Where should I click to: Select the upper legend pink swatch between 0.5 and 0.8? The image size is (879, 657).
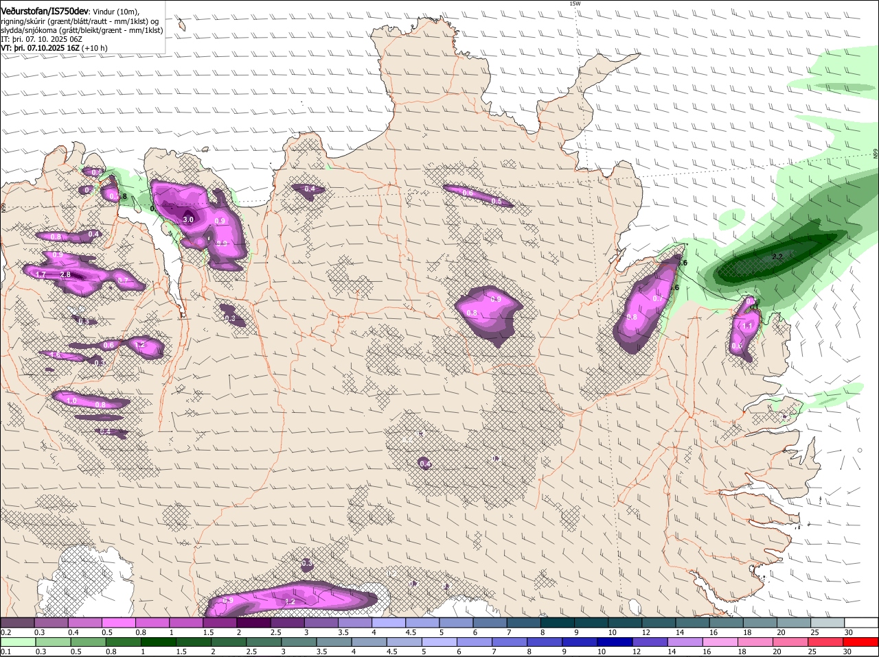(x=119, y=622)
